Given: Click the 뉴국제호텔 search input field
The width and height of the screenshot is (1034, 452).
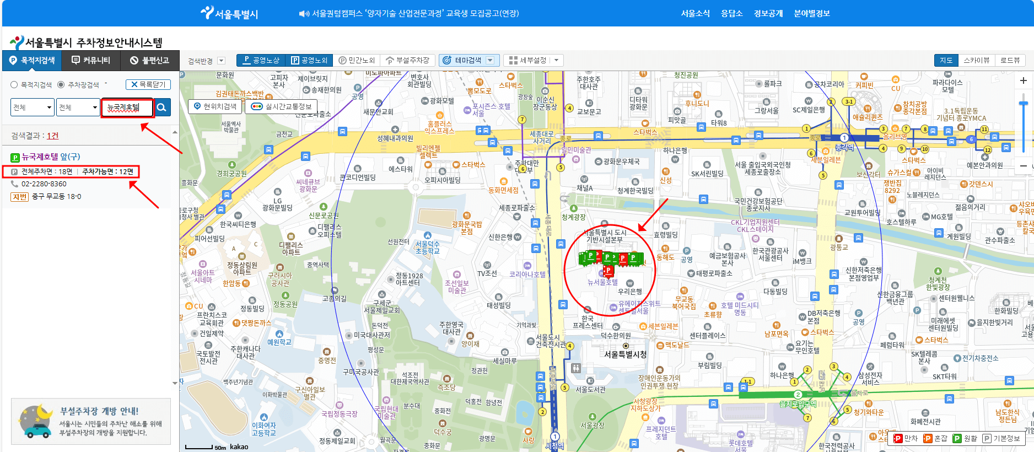Looking at the screenshot, I should (127, 107).
